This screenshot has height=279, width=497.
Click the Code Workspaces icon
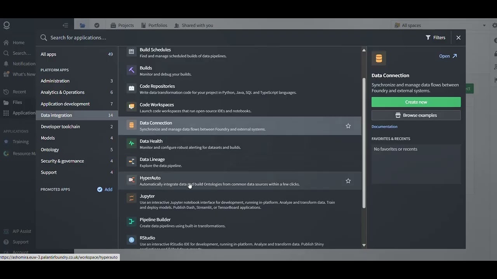coord(132,107)
